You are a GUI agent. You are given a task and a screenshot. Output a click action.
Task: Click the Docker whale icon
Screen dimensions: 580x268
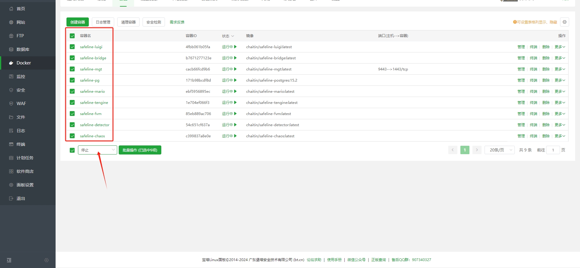11,63
